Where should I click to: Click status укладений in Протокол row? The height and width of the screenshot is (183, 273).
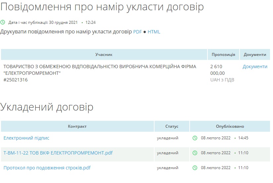(x=167, y=168)
